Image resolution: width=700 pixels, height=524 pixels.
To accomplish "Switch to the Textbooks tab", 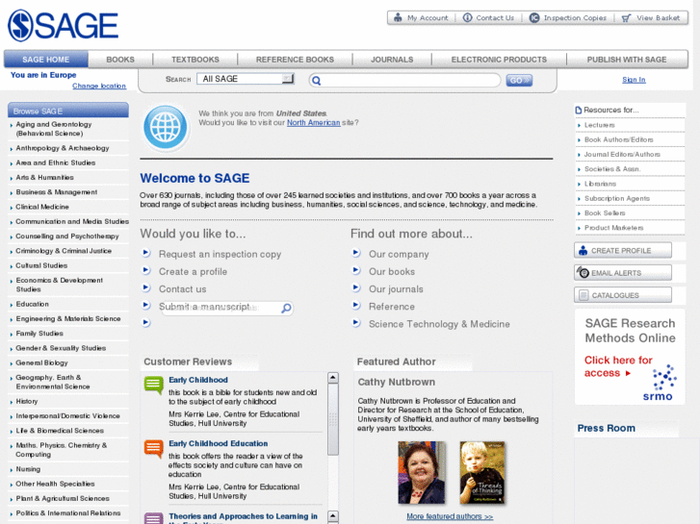I will (195, 60).
